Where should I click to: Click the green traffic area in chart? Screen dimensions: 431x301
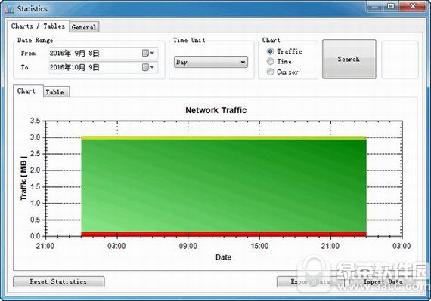pyautogui.click(x=224, y=186)
